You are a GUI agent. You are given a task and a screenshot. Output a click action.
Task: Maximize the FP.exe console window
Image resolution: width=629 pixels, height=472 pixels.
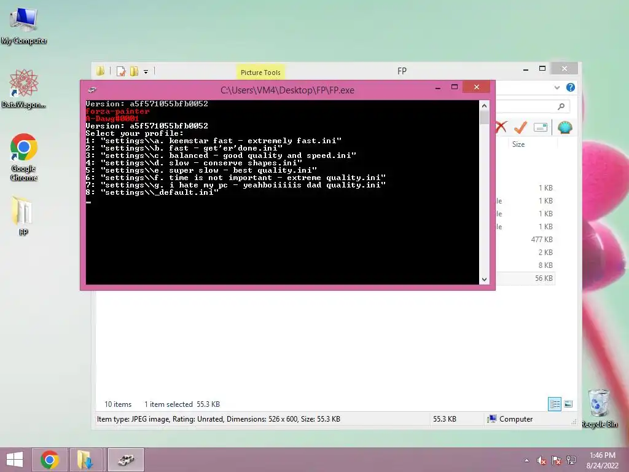455,87
